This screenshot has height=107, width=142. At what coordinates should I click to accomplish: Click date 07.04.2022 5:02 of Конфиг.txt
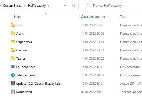point(92,92)
